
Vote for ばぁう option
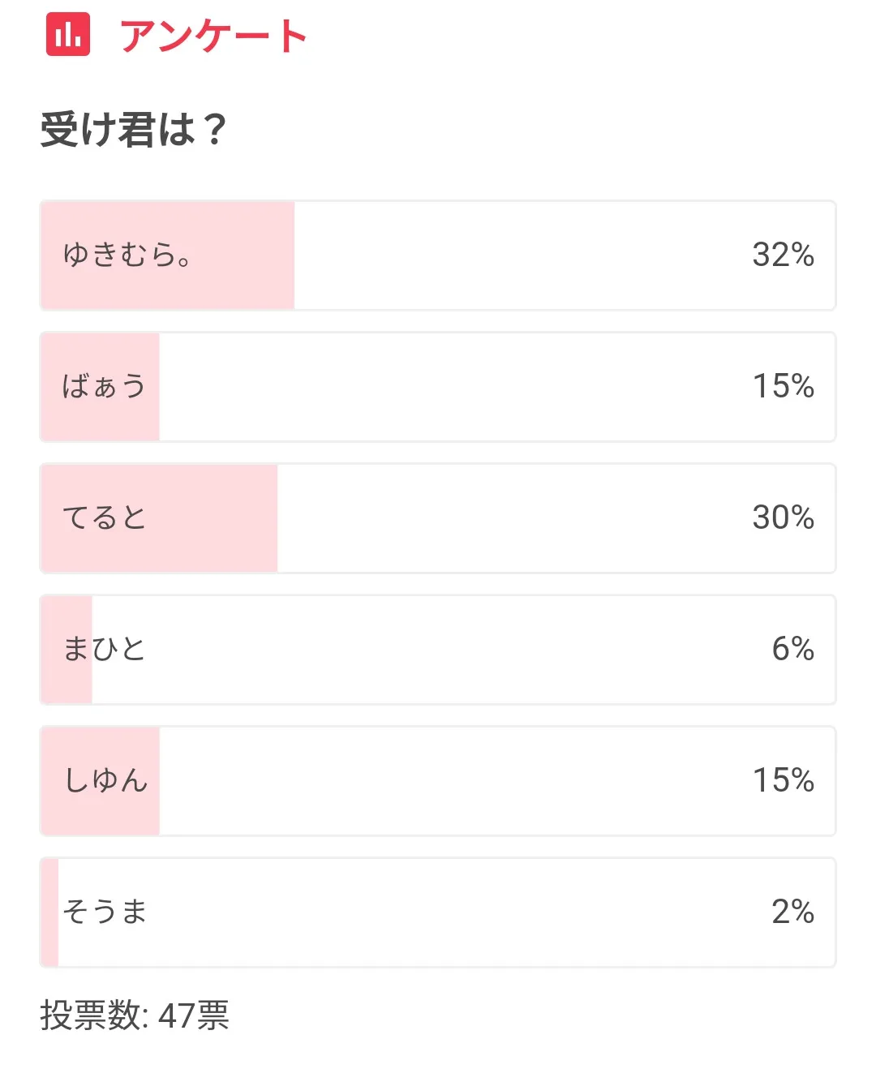pyautogui.click(x=438, y=387)
